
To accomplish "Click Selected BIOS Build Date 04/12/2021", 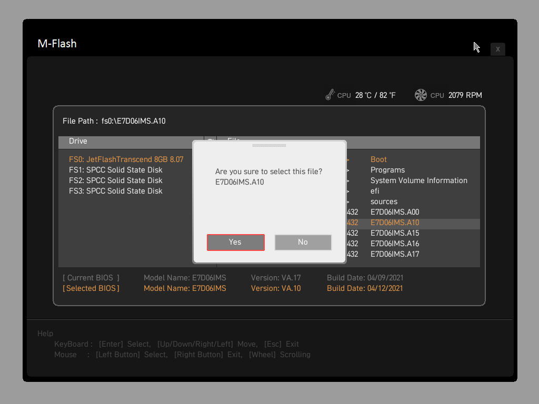I will [365, 289].
